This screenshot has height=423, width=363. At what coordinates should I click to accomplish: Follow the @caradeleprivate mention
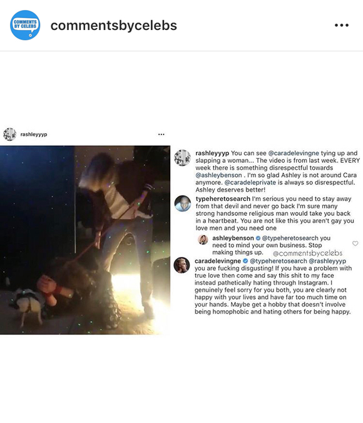coord(250,182)
